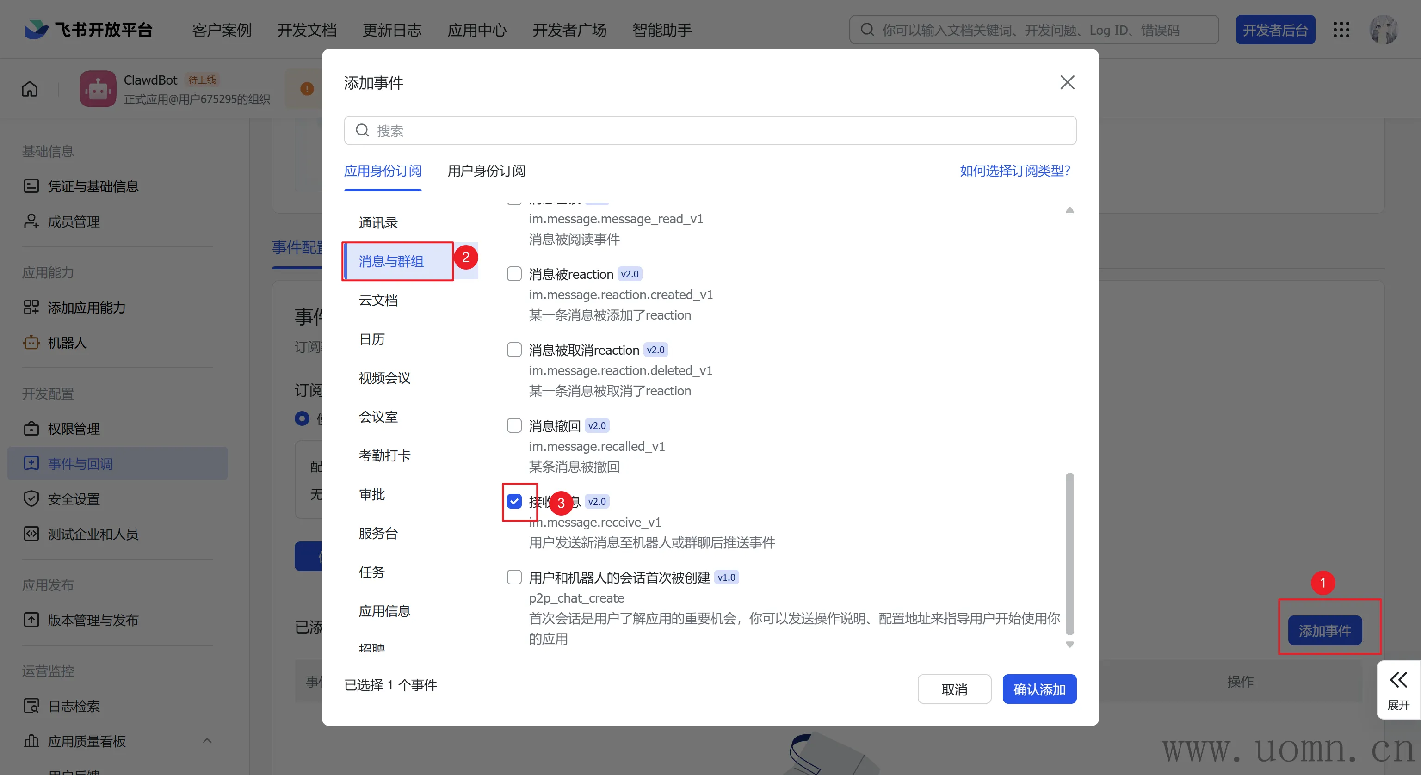Click the event search input field
The height and width of the screenshot is (775, 1421).
(x=717, y=131)
